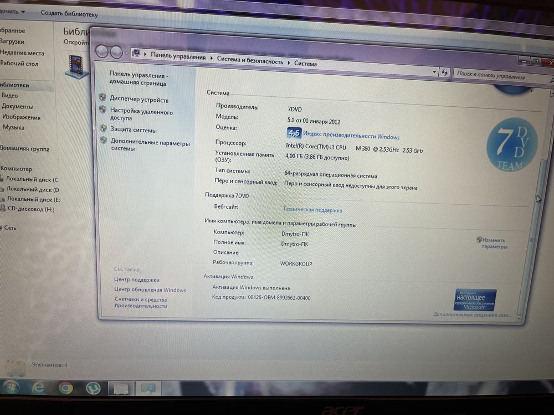Image resolution: width=554 pixels, height=415 pixels.
Task: Focus the Поиск в панели управления field
Action: pos(503,76)
